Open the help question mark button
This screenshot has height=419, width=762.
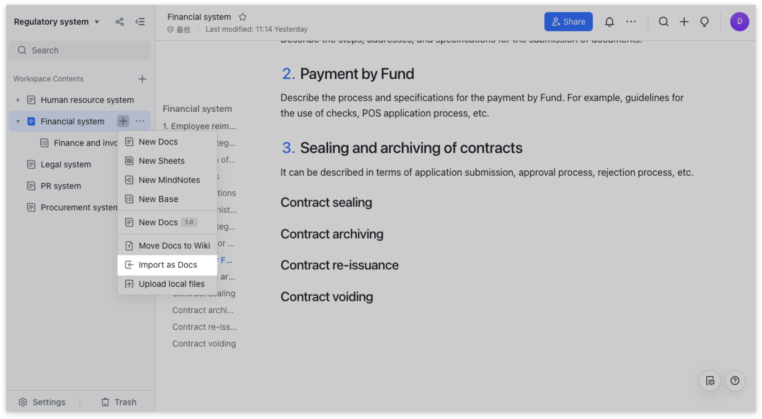click(x=735, y=381)
